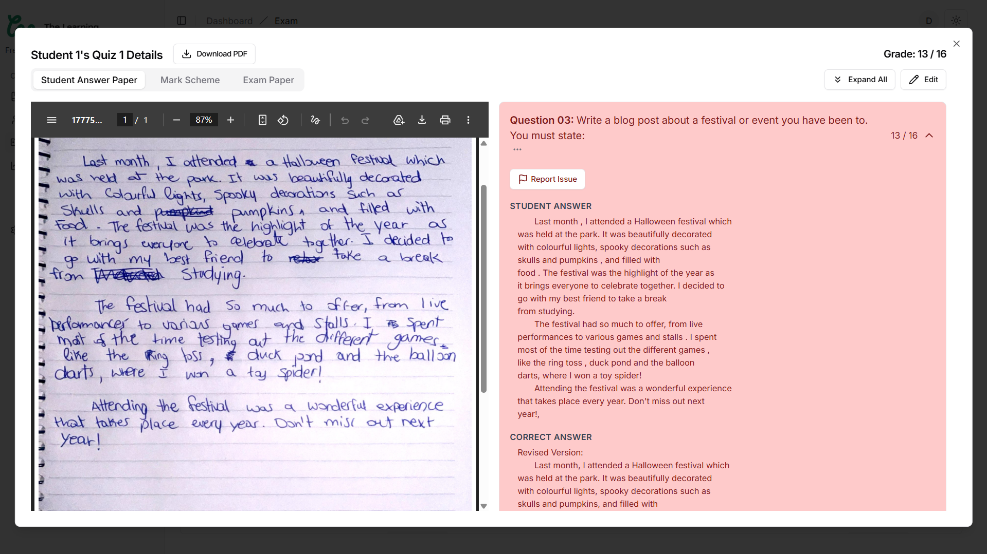The image size is (987, 554).
Task: Click the Exam breadcrumb item
Action: click(x=286, y=21)
